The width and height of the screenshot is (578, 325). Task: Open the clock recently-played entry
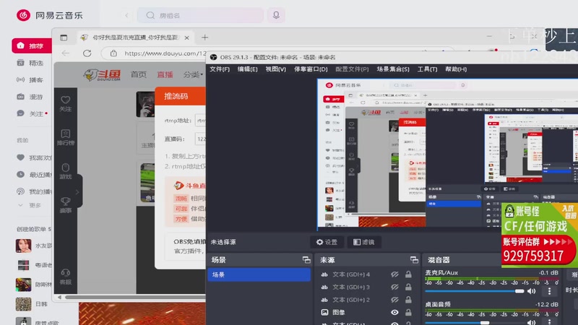point(33,175)
